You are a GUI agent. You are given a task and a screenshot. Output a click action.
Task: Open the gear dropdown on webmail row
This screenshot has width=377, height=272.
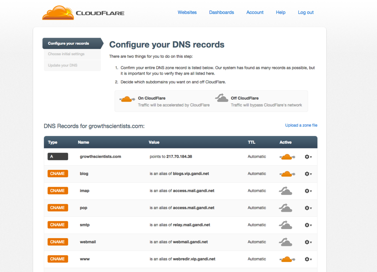coord(308,242)
